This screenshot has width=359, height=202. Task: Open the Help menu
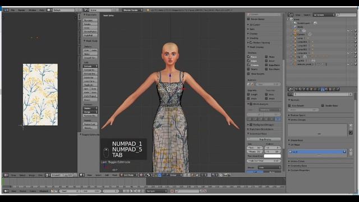42,10
